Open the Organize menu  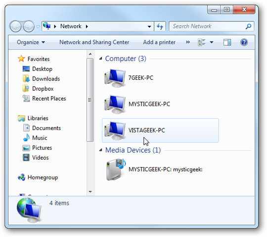tap(31, 42)
